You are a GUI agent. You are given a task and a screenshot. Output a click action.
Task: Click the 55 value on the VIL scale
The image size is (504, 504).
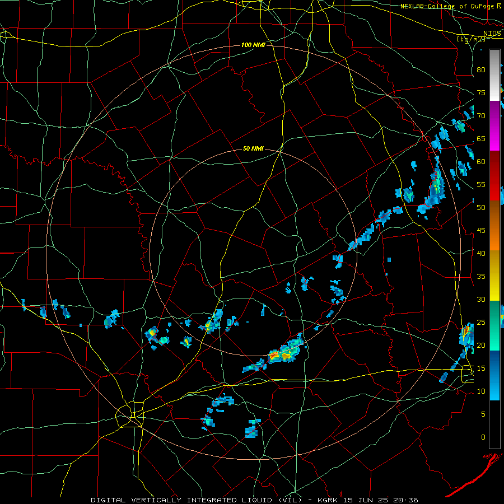coord(481,185)
